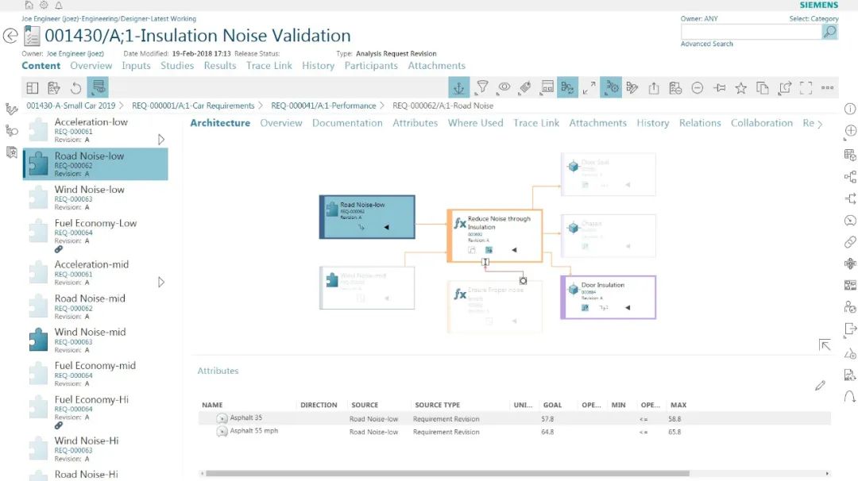Go back using the circled arrow

(x=10, y=36)
